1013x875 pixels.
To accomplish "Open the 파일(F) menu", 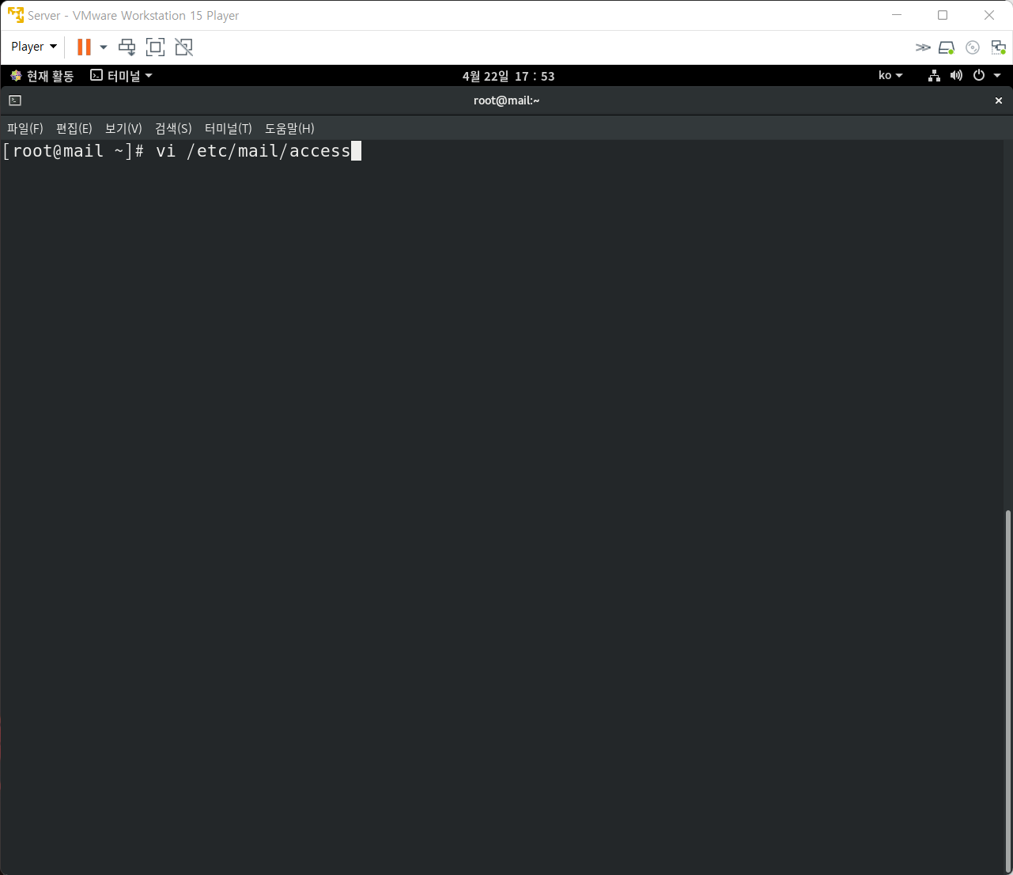I will [x=25, y=128].
